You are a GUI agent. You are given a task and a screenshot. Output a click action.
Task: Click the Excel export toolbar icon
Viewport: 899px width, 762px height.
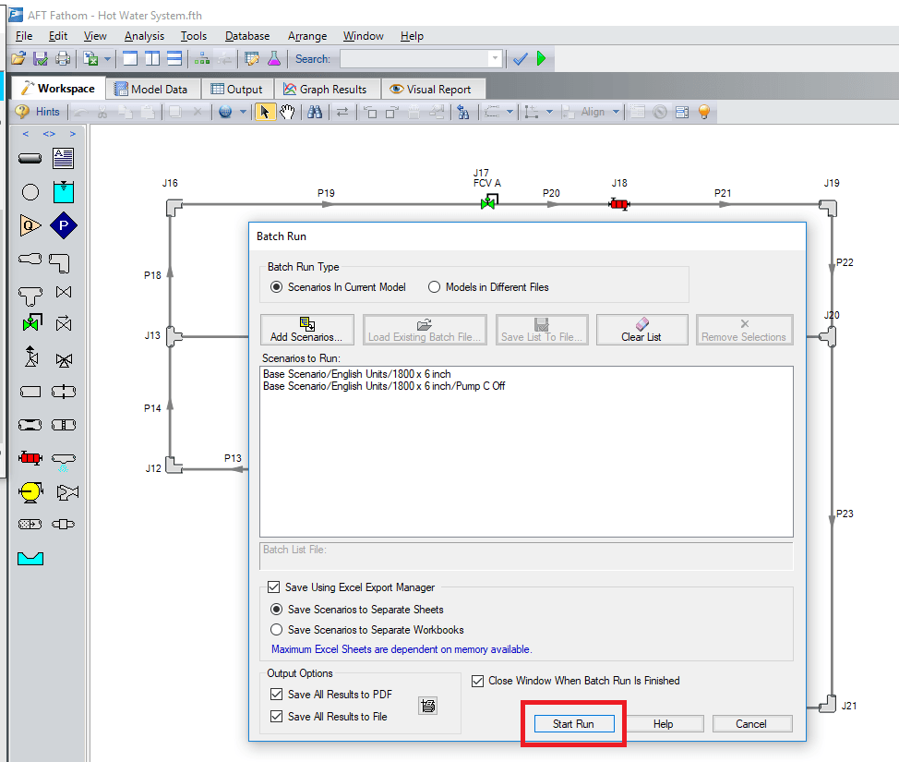tap(90, 58)
